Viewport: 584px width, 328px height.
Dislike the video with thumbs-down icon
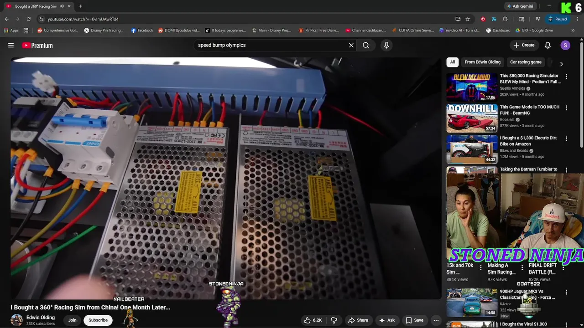pos(334,320)
